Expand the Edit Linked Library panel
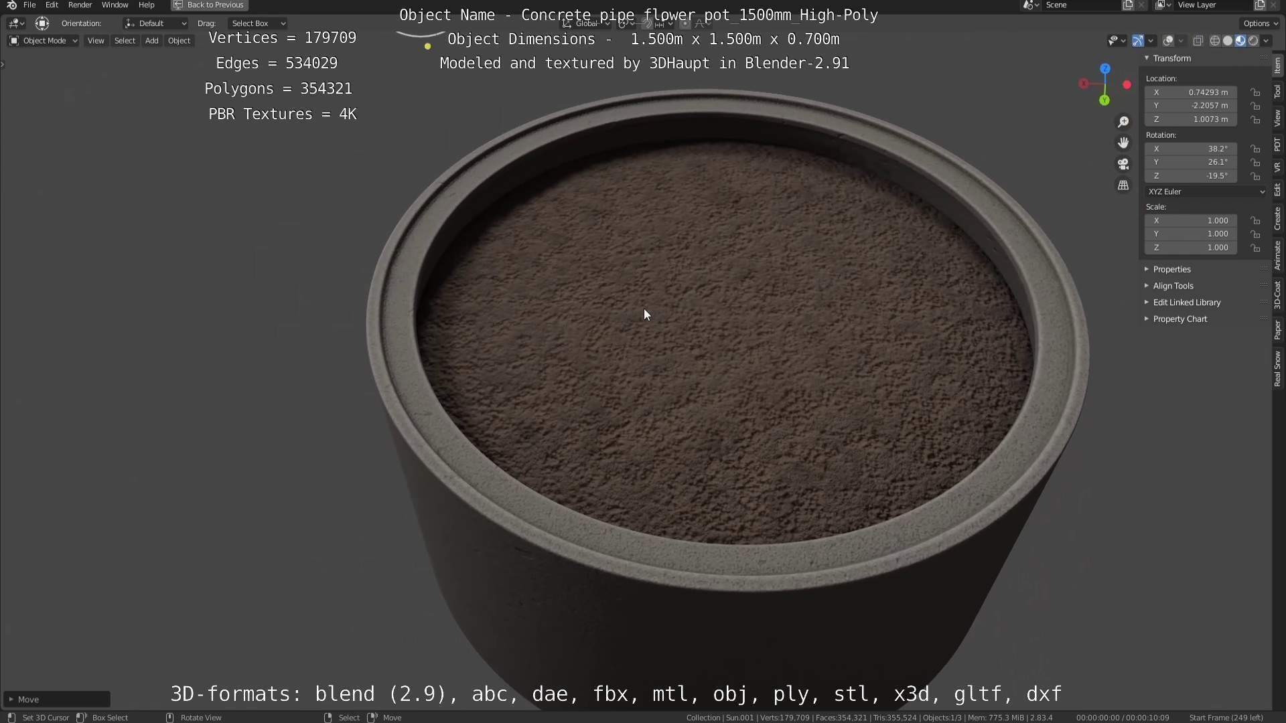 (x=1186, y=303)
